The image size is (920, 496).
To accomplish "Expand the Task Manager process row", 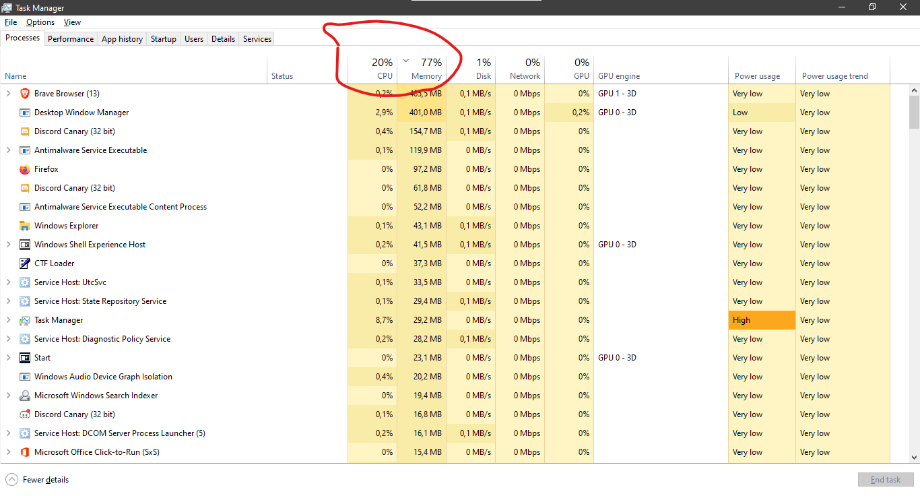I will (8, 320).
